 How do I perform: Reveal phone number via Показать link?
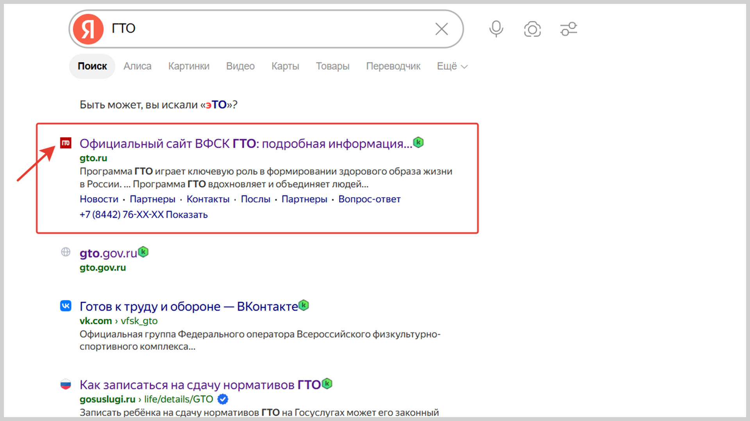pos(186,215)
